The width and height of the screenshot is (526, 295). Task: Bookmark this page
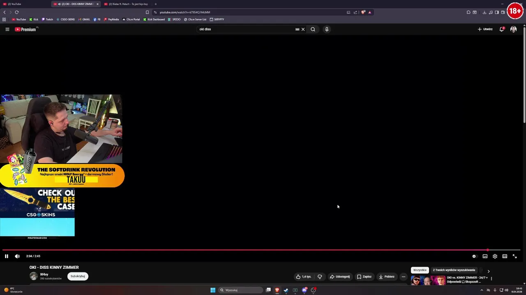(x=147, y=12)
